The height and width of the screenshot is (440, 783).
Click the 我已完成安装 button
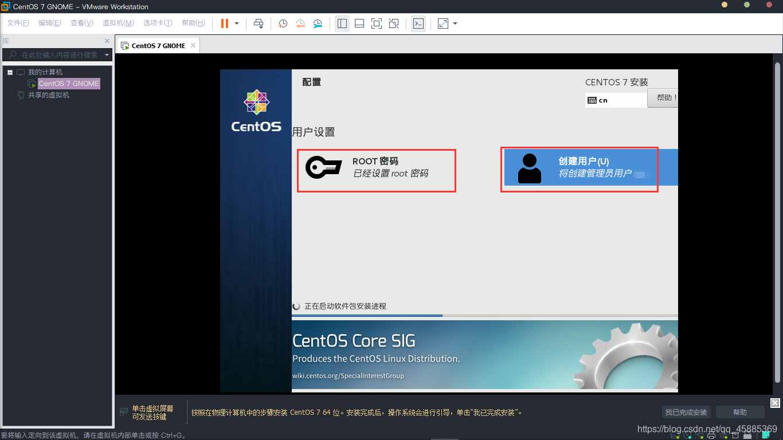tap(687, 412)
